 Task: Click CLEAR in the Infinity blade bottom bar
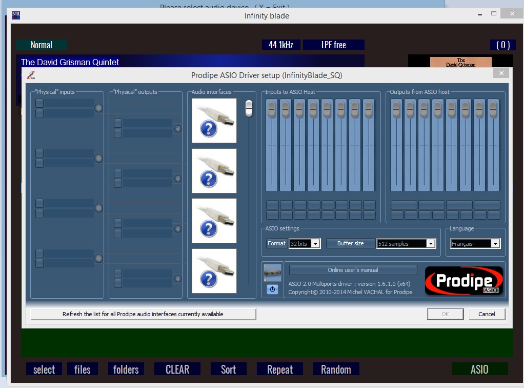(177, 370)
